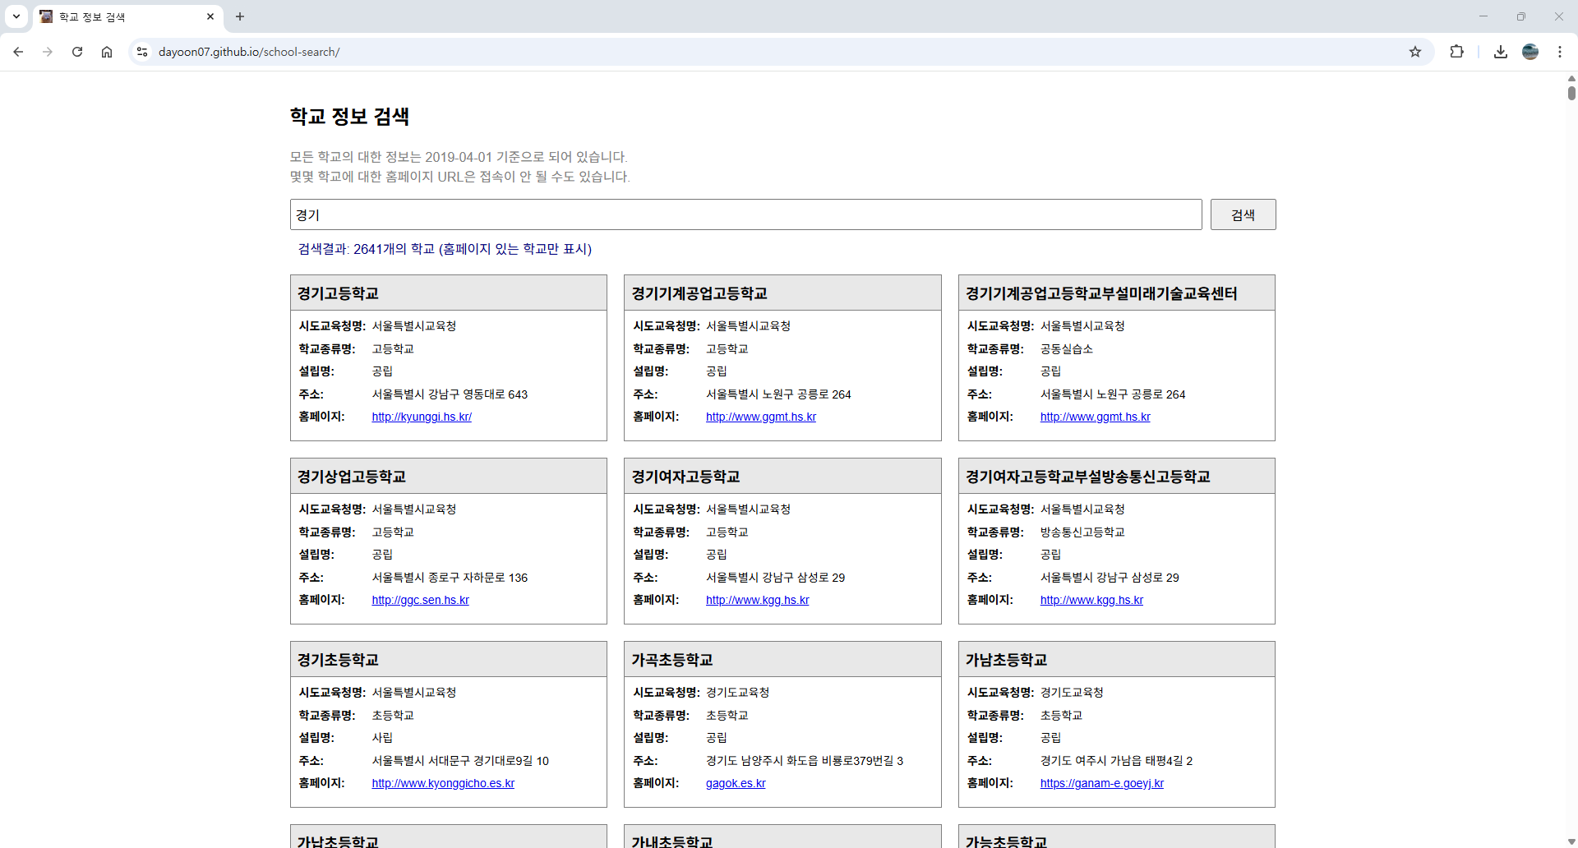Click the 방송통신고등학교 school type value
Image resolution: width=1578 pixels, height=848 pixels.
click(1082, 532)
